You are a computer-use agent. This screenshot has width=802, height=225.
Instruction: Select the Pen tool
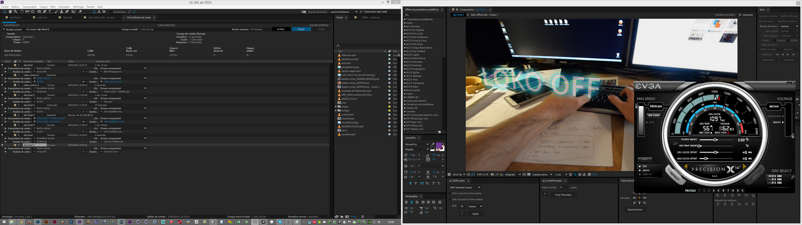[44, 11]
